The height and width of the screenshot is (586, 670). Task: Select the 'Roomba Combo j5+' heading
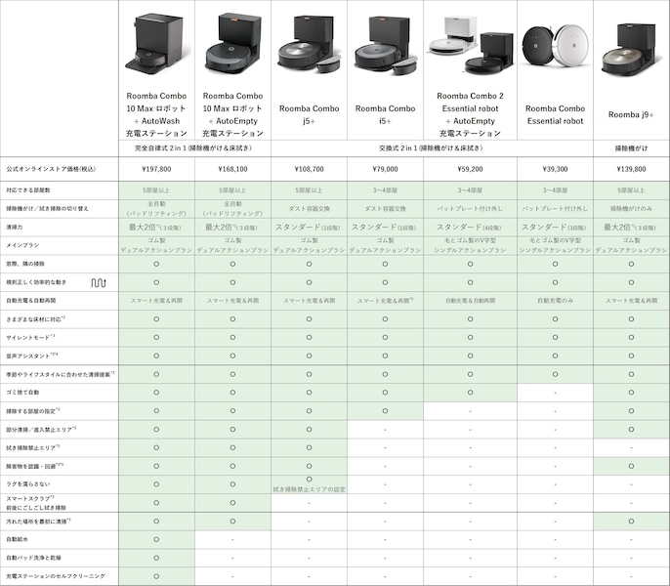(x=309, y=114)
